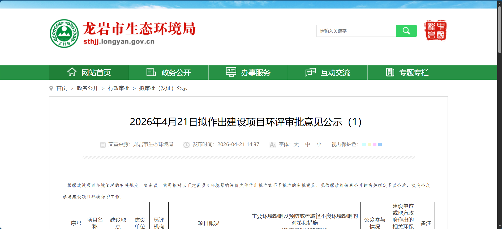Click the clock icon beside 发布时间
Screen dimensions: 502x229
click(x=186, y=145)
